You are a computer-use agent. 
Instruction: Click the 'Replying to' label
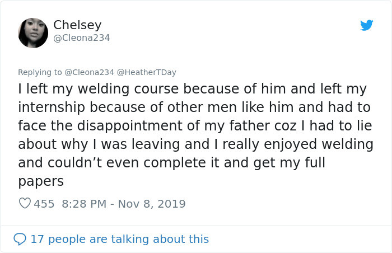tap(40, 72)
